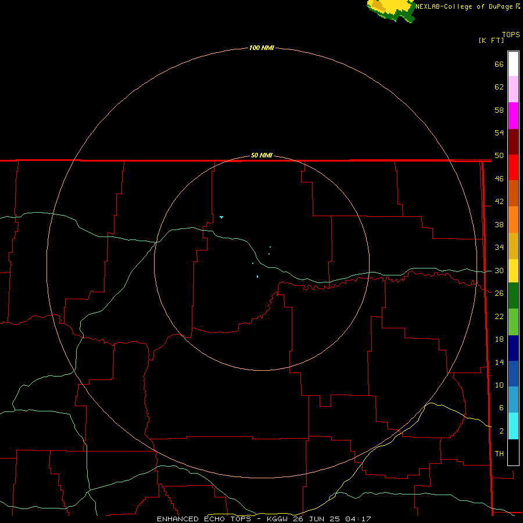Click the legend value 10
The width and height of the screenshot is (523, 523).
pyautogui.click(x=499, y=385)
